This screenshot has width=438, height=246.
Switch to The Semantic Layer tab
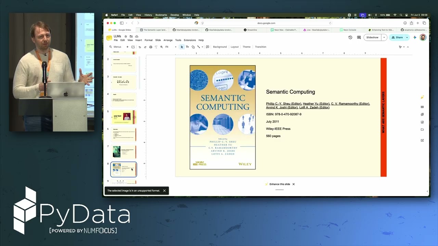tap(153, 30)
